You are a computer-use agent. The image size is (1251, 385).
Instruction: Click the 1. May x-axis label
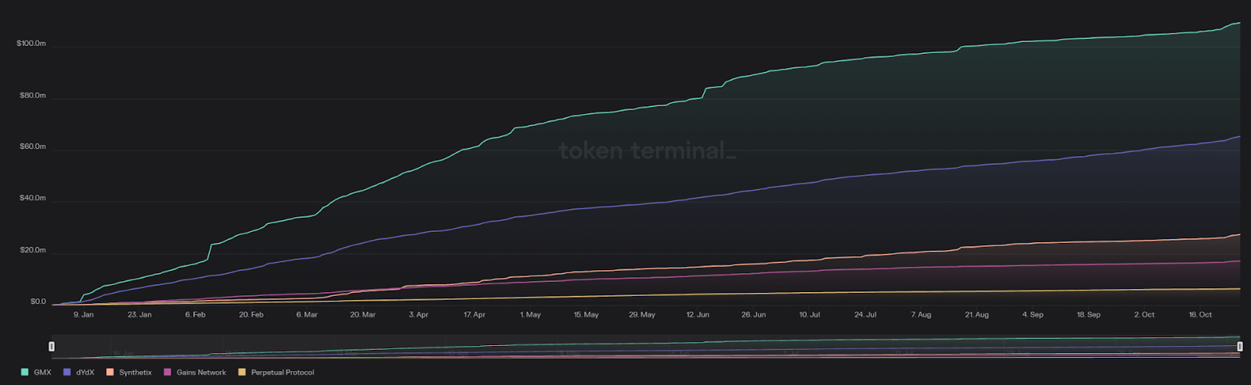pyautogui.click(x=530, y=315)
